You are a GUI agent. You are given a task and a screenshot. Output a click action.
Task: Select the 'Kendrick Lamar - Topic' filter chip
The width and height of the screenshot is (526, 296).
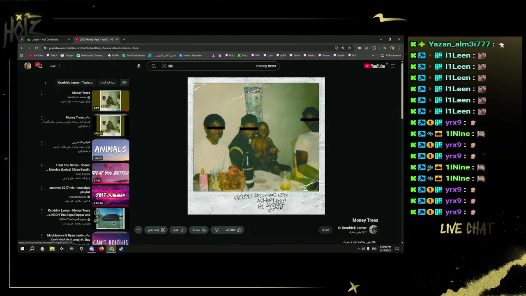(75, 83)
